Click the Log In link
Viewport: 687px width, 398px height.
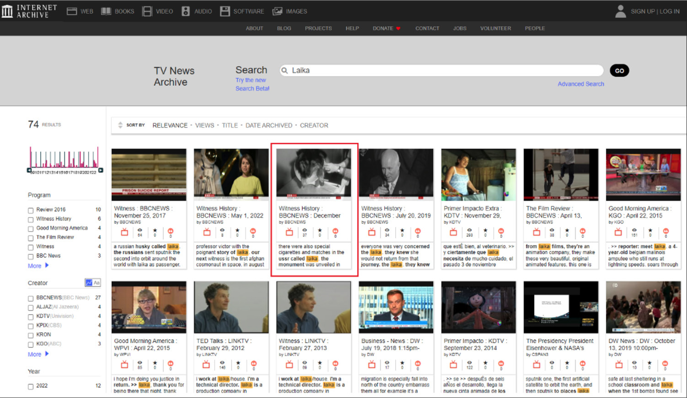(x=669, y=11)
